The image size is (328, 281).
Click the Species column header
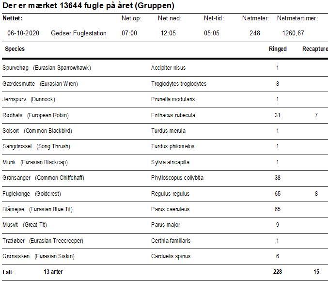(15, 49)
